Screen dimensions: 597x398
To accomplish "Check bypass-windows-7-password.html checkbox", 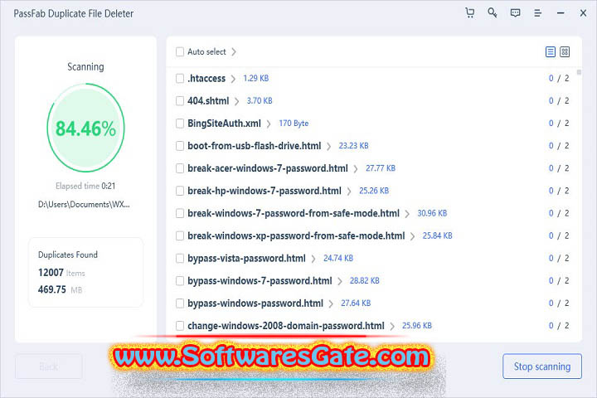I will coord(180,280).
